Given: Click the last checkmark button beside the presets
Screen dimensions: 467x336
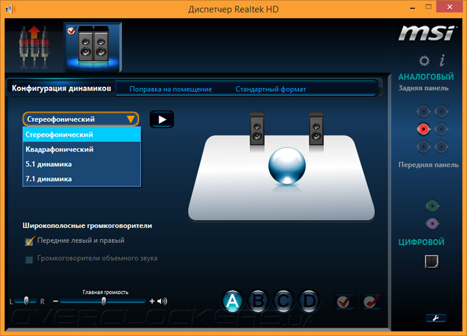Looking at the screenshot, I should 371,302.
